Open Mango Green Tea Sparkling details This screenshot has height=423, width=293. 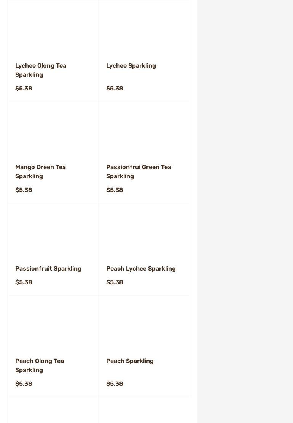40,171
